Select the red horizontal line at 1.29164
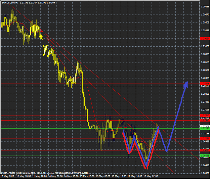210x179 pixels. point(100,39)
